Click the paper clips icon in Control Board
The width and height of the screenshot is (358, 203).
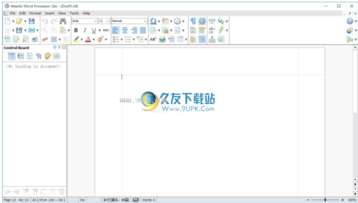click(x=56, y=56)
